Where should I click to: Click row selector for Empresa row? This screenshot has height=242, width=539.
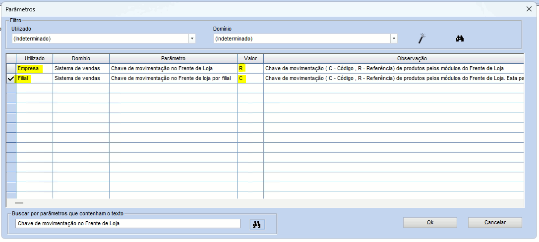tap(11, 69)
